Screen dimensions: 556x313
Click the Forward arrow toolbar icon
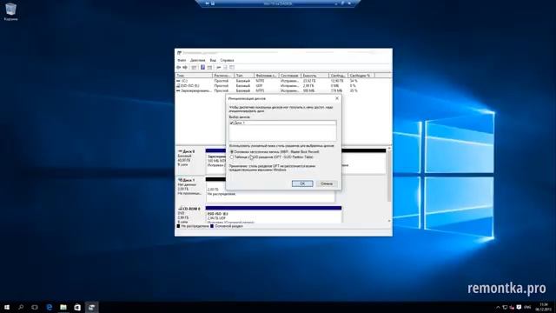[185, 68]
